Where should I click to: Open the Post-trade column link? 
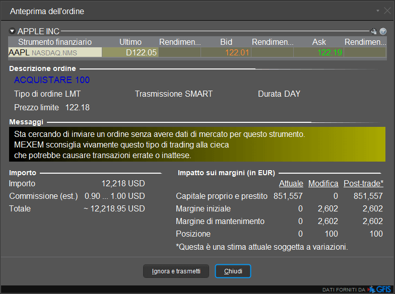point(364,183)
